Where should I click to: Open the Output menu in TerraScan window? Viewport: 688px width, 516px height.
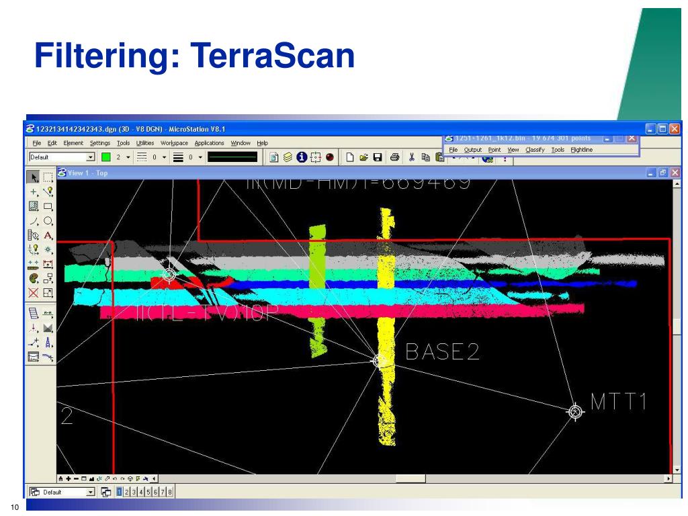point(473,150)
